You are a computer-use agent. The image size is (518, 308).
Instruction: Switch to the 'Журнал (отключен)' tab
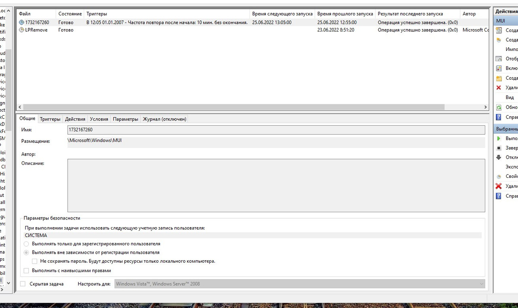tap(164, 119)
